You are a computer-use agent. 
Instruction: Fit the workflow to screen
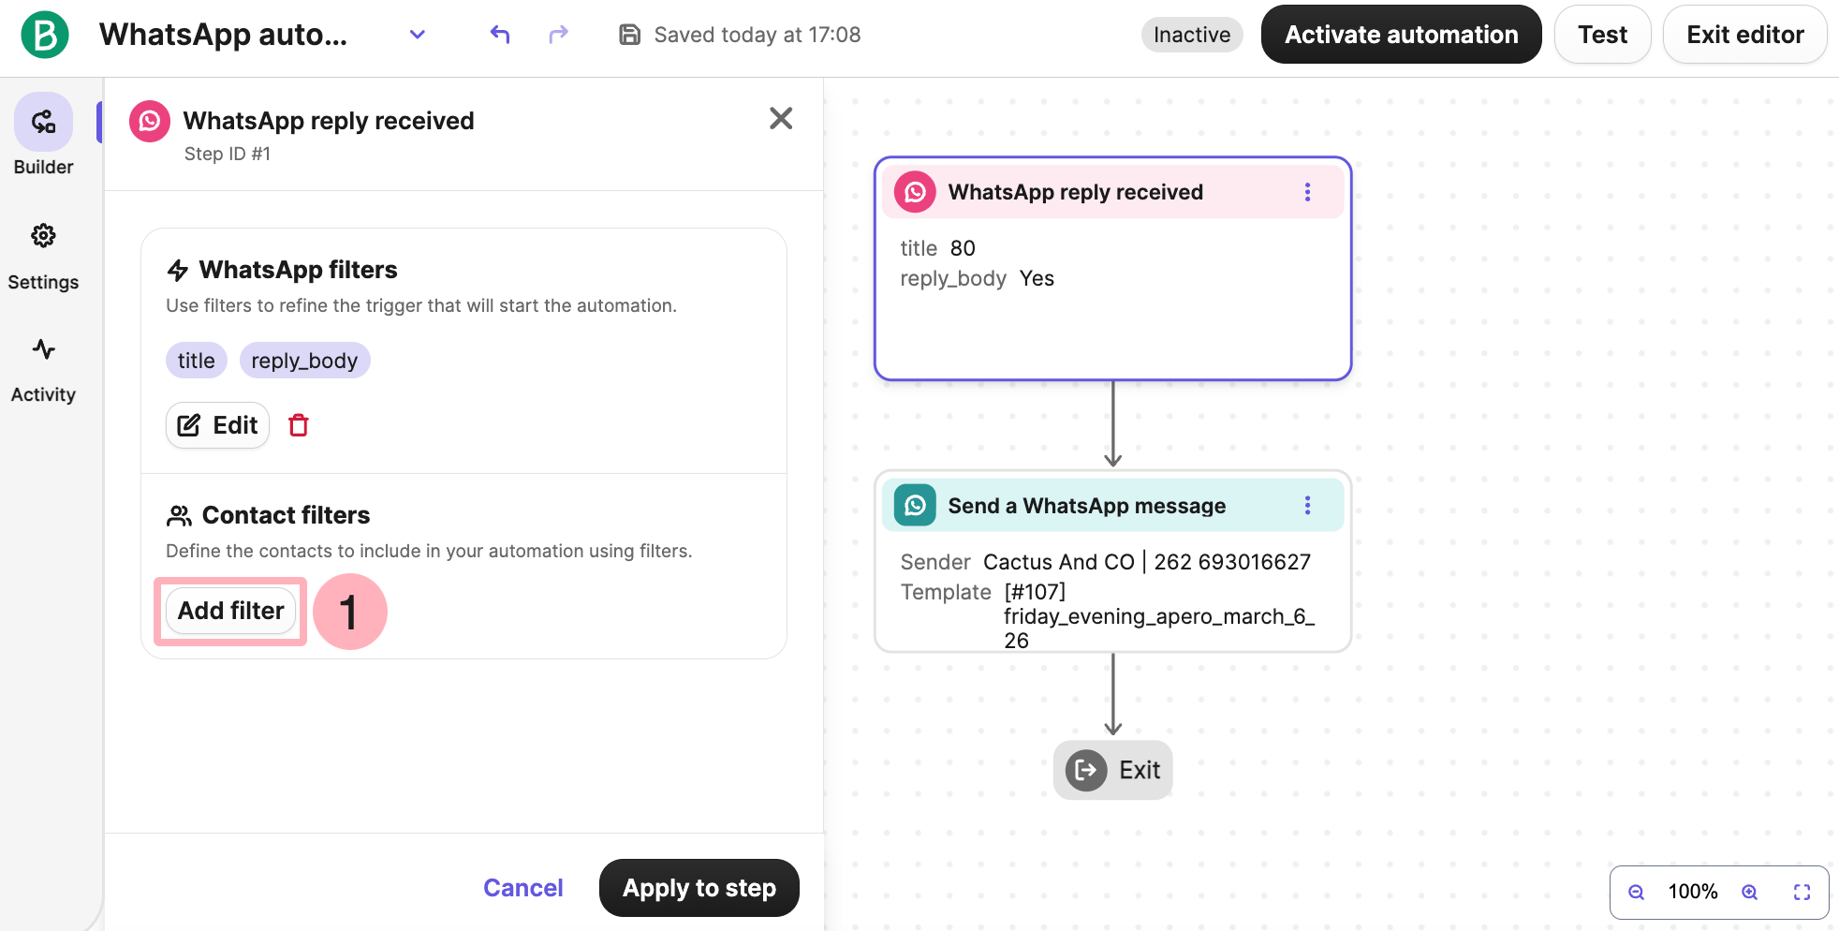coord(1802,892)
